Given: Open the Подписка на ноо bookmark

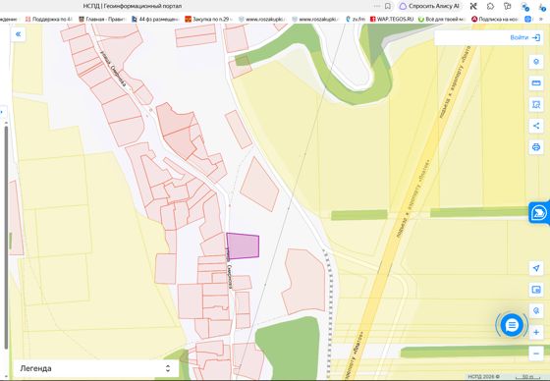Looking at the screenshot, I should point(495,19).
